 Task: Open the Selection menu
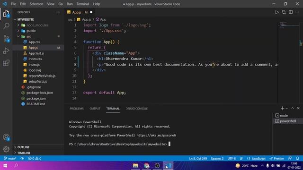coord(36,4)
